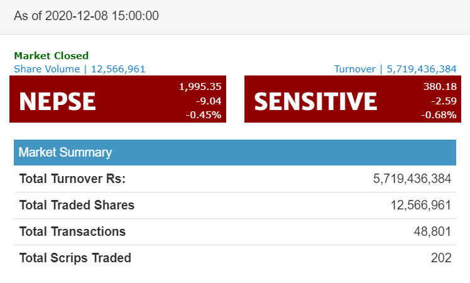Open the Share Volume link
This screenshot has height=283, width=470.
[80, 69]
